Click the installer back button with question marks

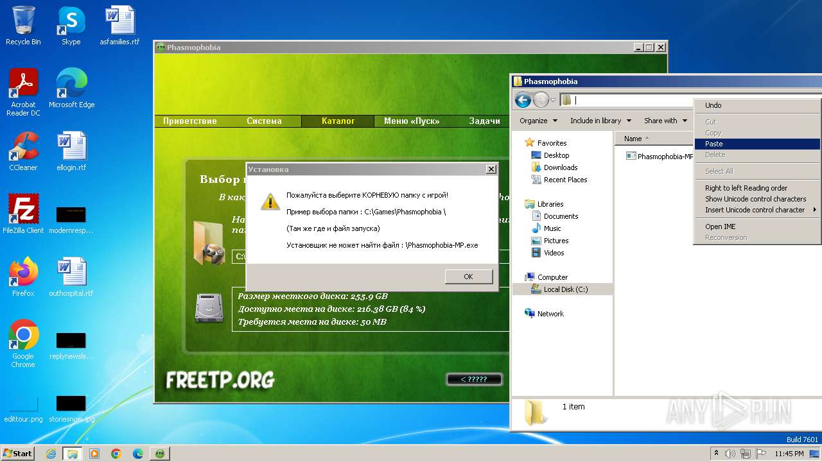[x=474, y=379]
